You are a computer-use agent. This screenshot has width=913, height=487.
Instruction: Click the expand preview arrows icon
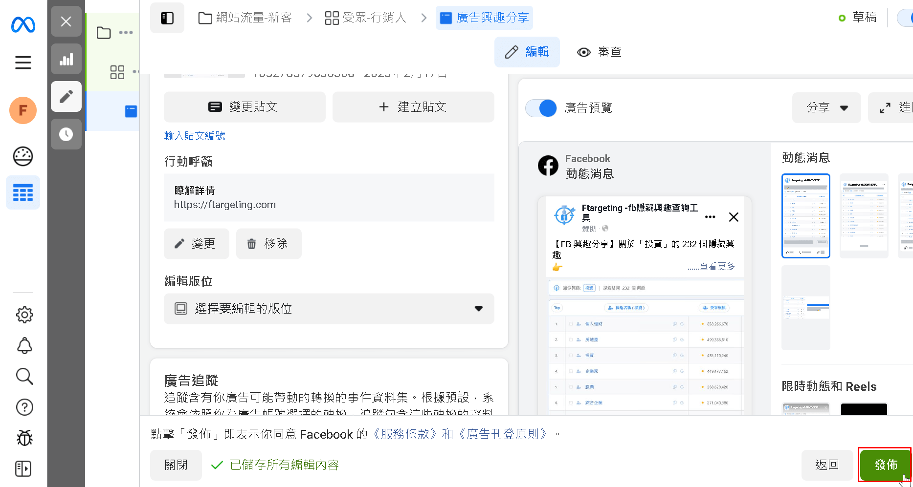885,108
